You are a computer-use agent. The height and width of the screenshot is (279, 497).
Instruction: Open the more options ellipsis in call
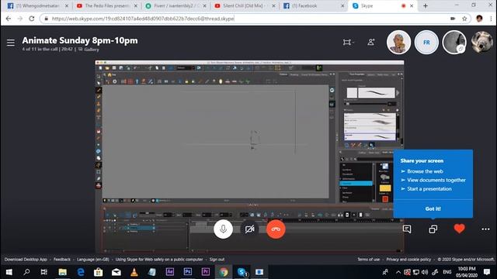pyautogui.click(x=485, y=229)
